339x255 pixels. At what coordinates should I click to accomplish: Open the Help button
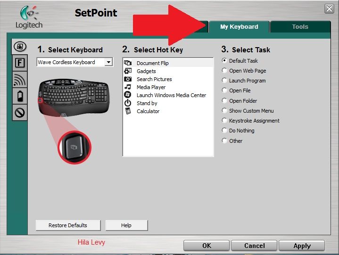coord(126,225)
